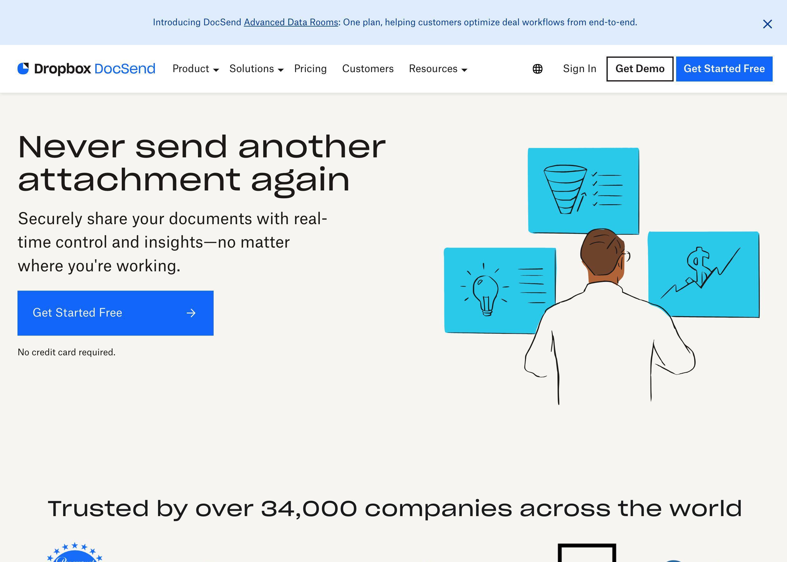Screen dimensions: 787x562
Task: Open the Customers menu item
Action: coord(367,69)
